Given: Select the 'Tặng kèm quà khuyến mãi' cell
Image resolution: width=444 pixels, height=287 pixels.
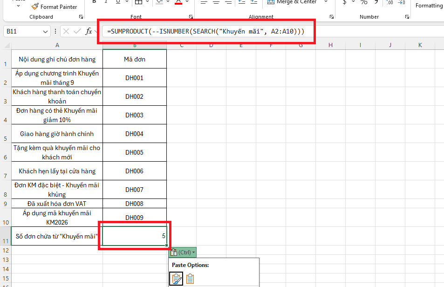Looking at the screenshot, I should pyautogui.click(x=57, y=152).
